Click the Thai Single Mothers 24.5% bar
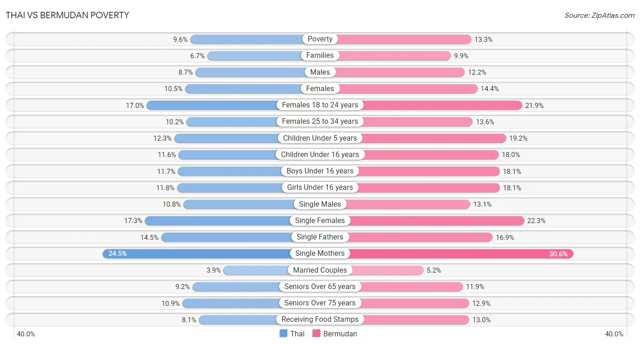 coord(211,254)
